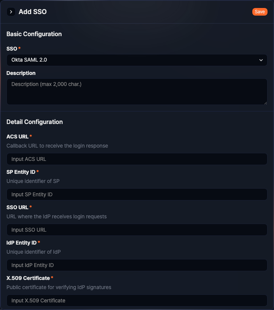Click the Input SSO URL field

[x=137, y=230]
